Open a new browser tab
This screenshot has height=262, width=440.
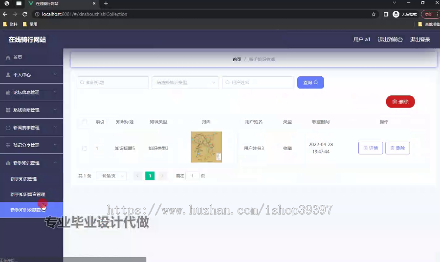pos(106,3)
